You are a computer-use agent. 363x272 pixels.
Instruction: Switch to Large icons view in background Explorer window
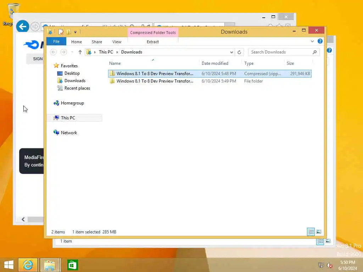pos(328,241)
